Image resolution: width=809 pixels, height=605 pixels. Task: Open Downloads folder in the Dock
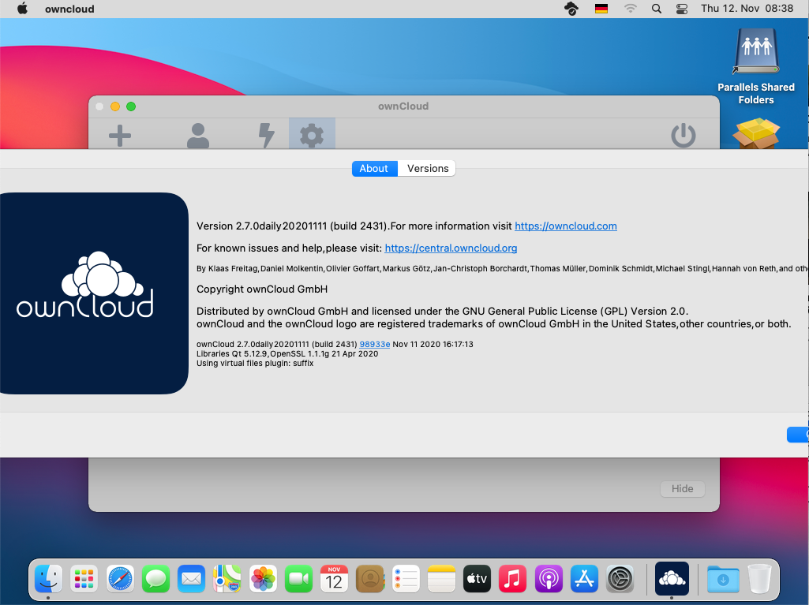coord(723,578)
